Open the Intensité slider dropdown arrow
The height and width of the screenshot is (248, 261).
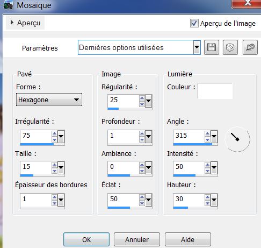pos(214,168)
